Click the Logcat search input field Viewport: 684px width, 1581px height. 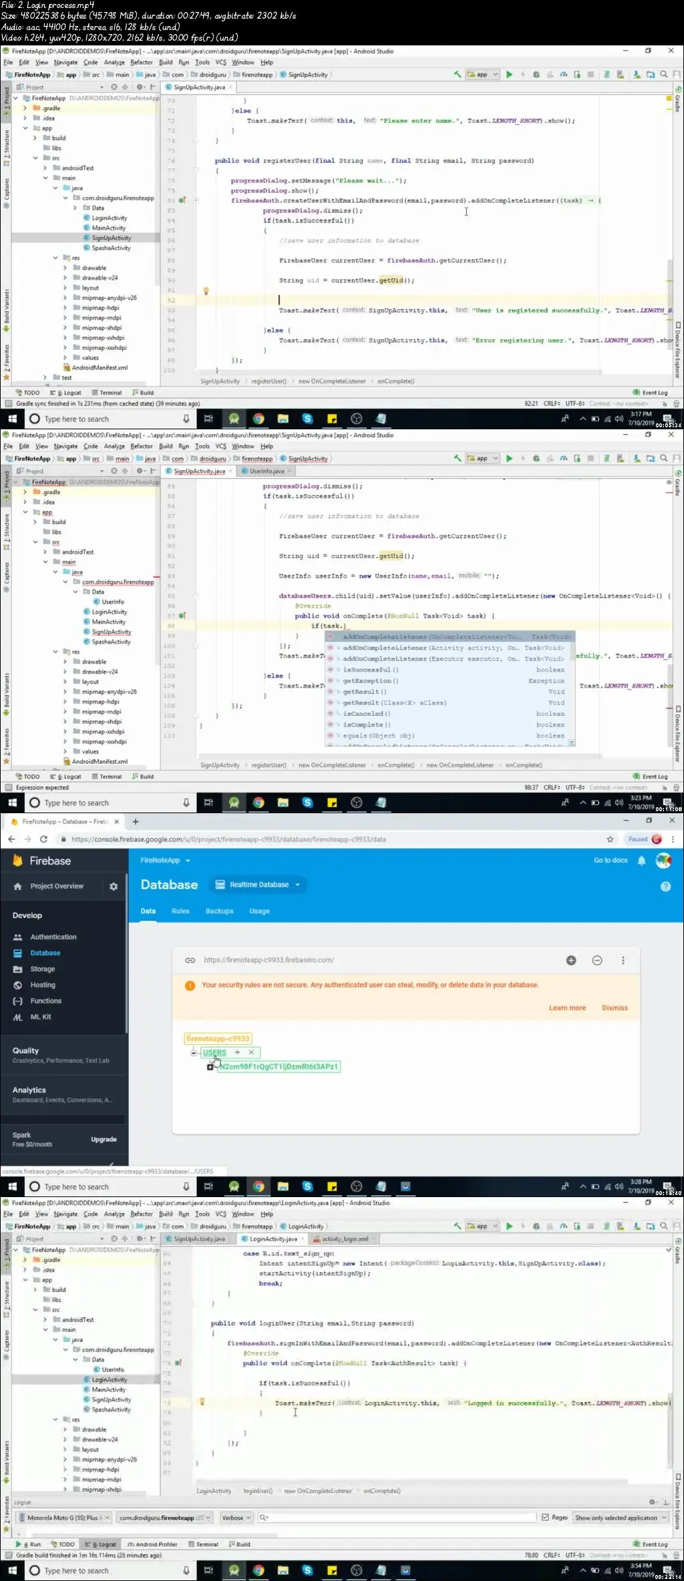[x=397, y=1518]
